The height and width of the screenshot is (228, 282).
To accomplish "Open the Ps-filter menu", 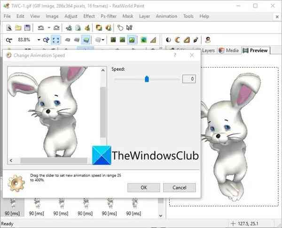I will (x=108, y=16).
